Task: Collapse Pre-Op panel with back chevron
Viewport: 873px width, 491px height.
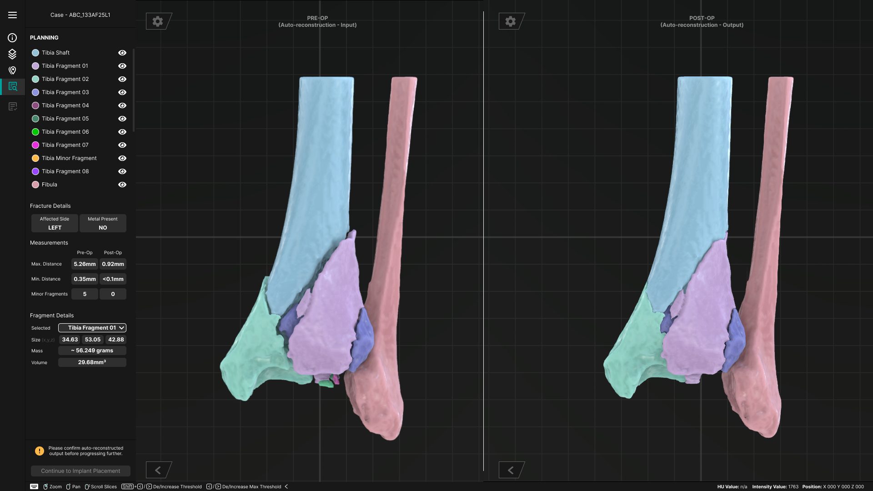Action: [x=158, y=470]
